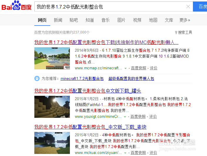Open 百度快照 for the youxigt.com result
The height and width of the screenshot is (156, 207).
tap(138, 117)
